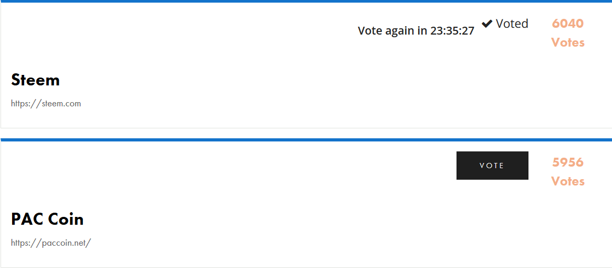Image resolution: width=612 pixels, height=274 pixels.
Task: Open the https://paccoin.net/ link
Action: click(51, 243)
